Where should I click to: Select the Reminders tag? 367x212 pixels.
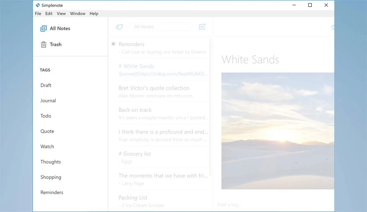(52, 192)
